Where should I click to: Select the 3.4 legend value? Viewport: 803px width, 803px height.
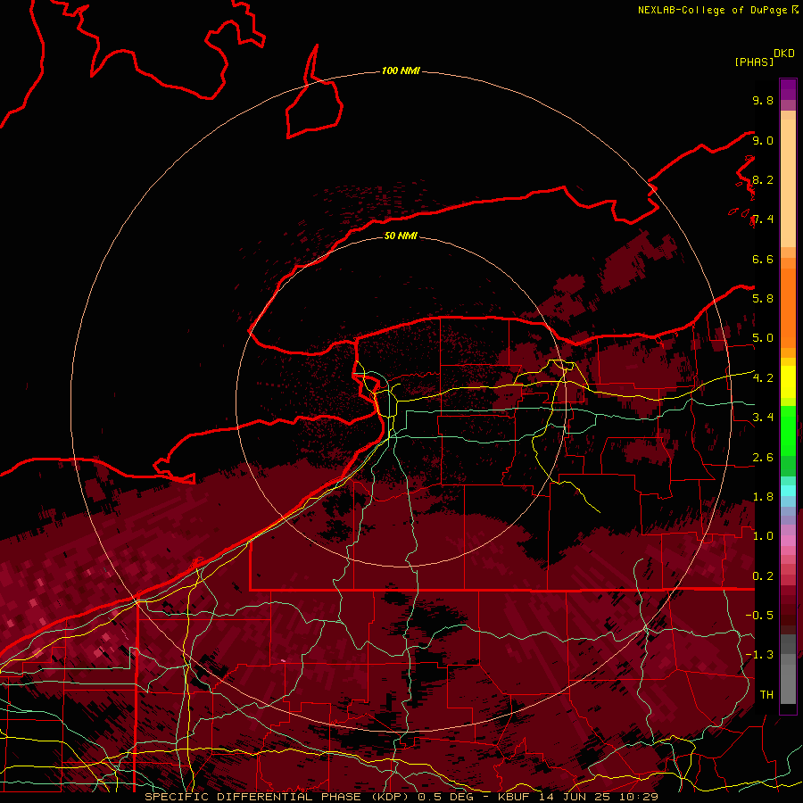(763, 418)
